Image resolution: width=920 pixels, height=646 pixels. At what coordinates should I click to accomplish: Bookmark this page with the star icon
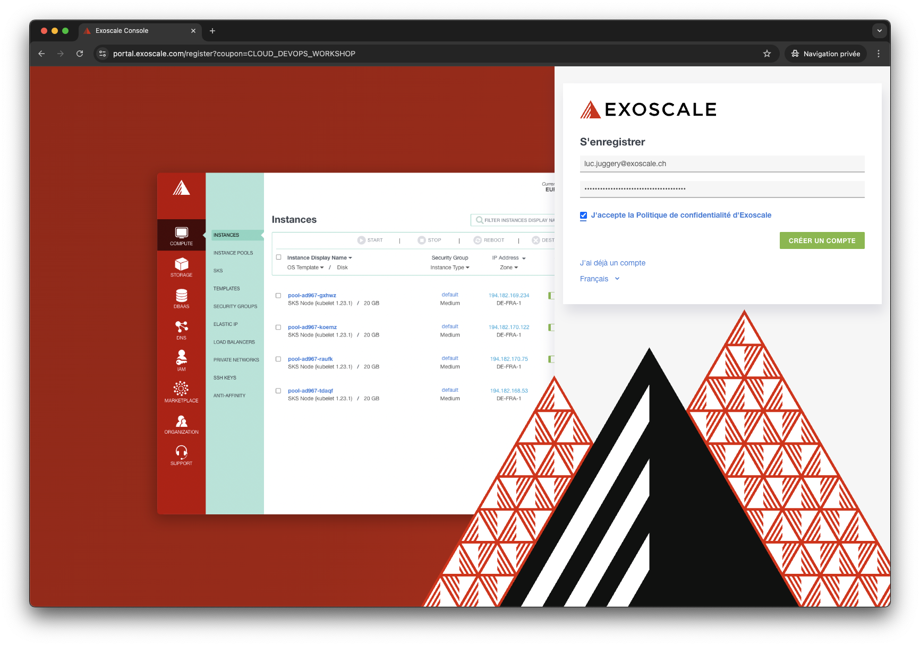point(766,54)
